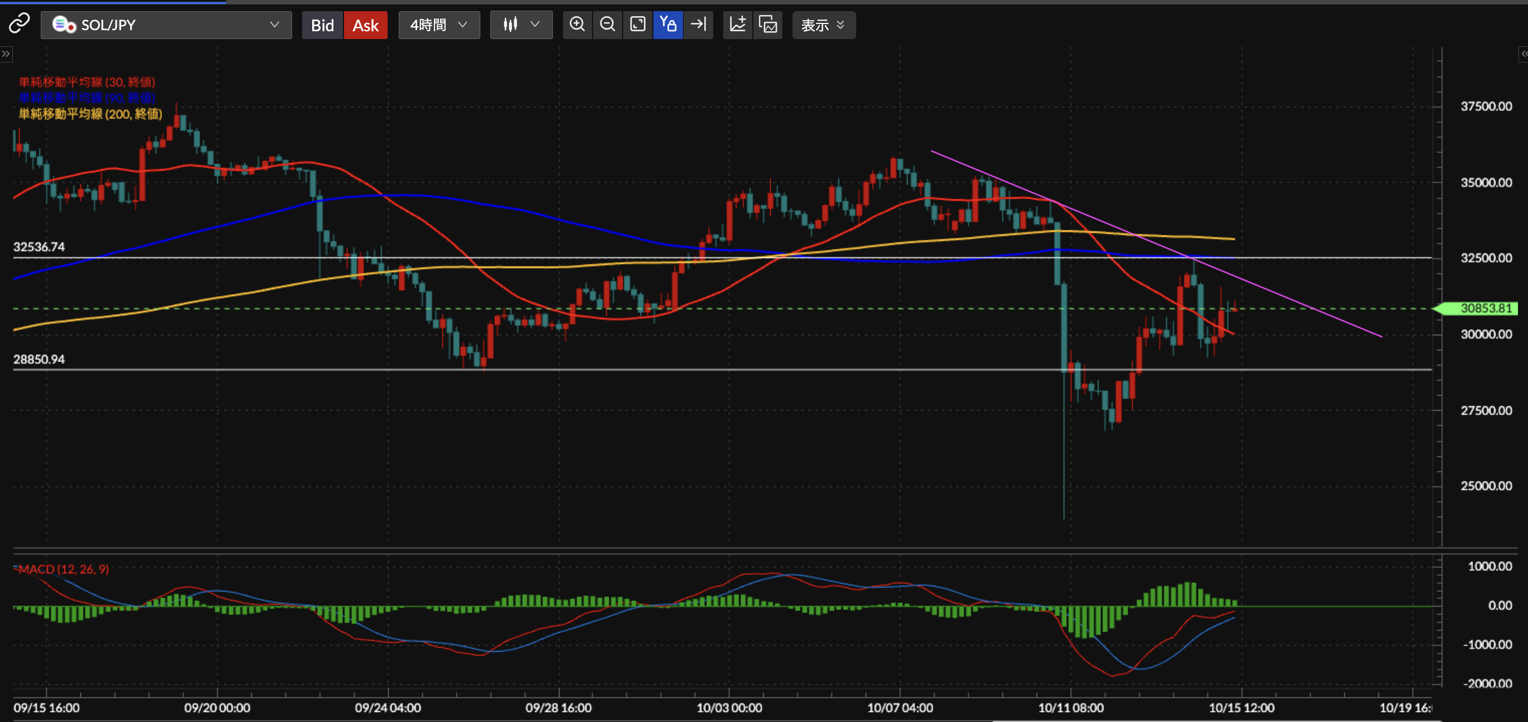Click the 30-period moving average label
This screenshot has height=722, width=1528.
point(87,82)
